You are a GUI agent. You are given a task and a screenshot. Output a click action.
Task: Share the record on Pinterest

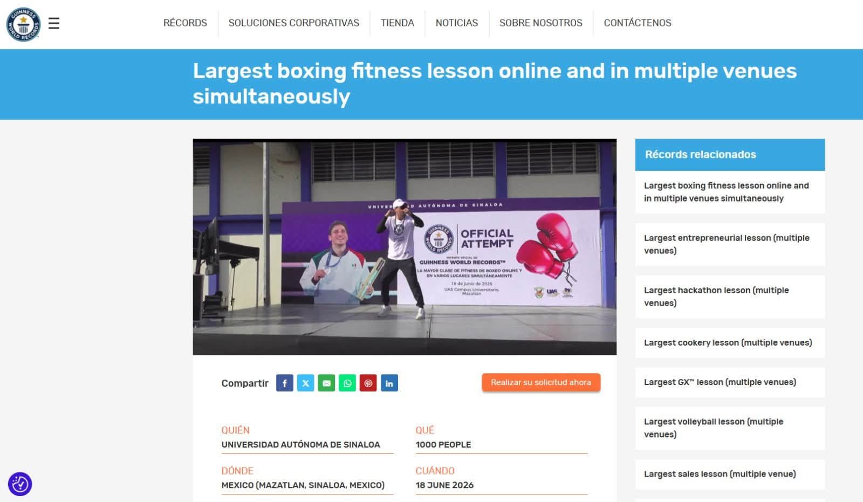click(368, 383)
